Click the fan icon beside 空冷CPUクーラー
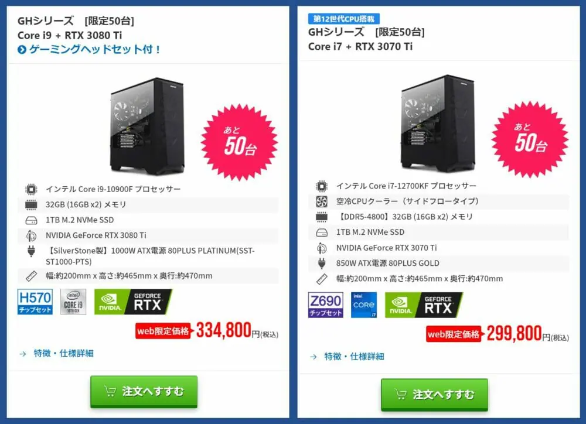Viewport: 586px width, 424px height. pos(322,201)
